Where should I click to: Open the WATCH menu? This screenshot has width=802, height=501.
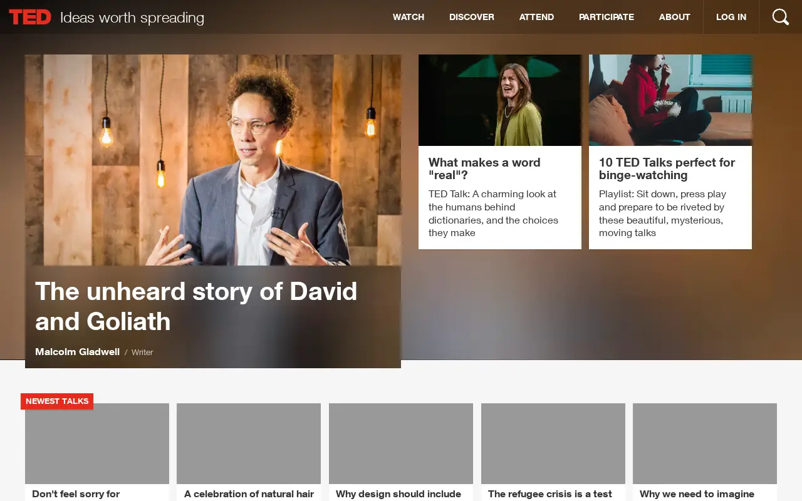click(409, 17)
